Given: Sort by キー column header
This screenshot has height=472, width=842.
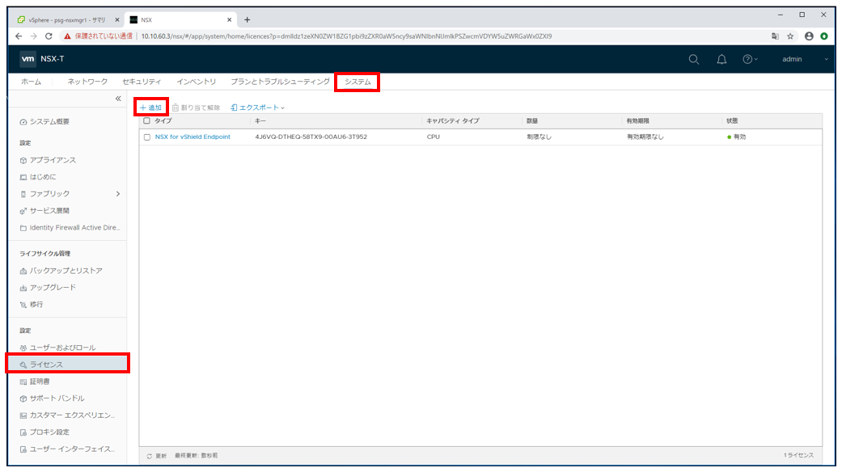Looking at the screenshot, I should point(260,121).
